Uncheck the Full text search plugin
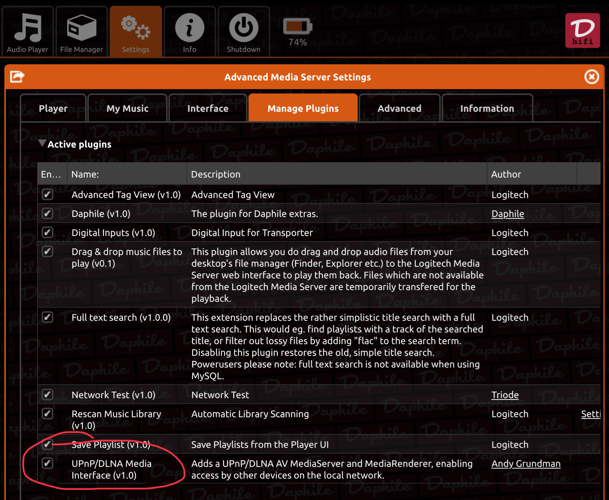The height and width of the screenshot is (500, 609). tap(47, 317)
